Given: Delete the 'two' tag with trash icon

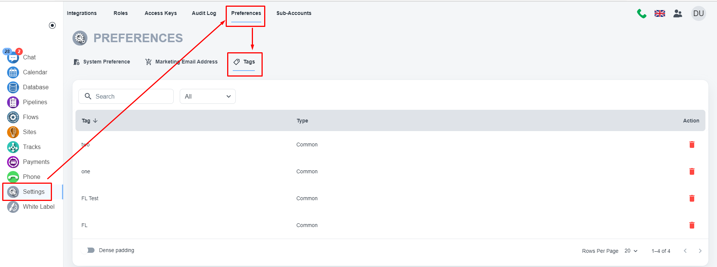Looking at the screenshot, I should click(x=692, y=145).
